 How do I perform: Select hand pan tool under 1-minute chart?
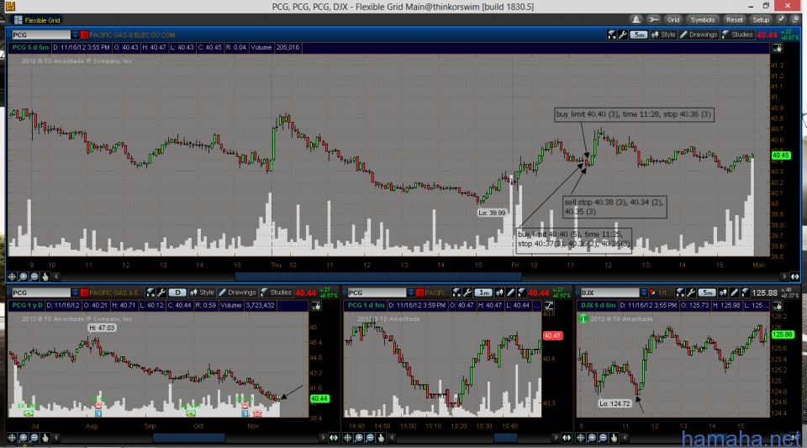[382, 438]
